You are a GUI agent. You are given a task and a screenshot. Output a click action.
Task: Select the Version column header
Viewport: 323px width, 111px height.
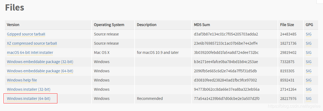[13, 25]
